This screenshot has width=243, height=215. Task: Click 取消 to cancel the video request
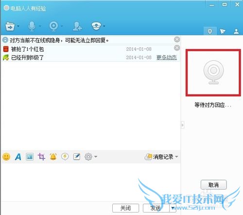213,185
